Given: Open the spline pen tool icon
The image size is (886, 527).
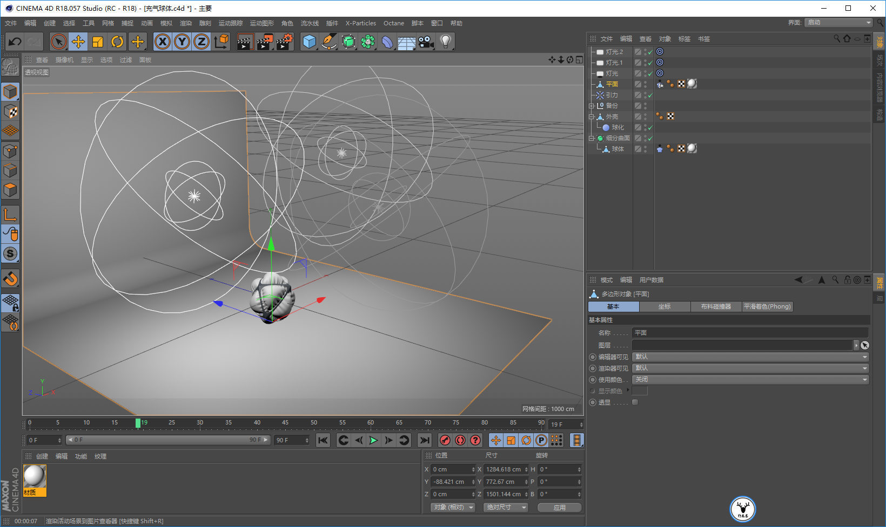Looking at the screenshot, I should click(329, 42).
